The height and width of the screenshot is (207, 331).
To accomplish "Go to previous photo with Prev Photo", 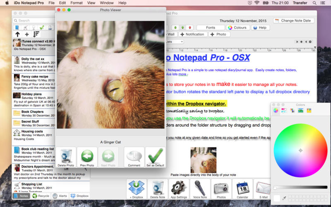I will (87, 157).
